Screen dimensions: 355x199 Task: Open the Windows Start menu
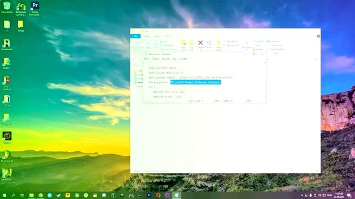pyautogui.click(x=4, y=195)
